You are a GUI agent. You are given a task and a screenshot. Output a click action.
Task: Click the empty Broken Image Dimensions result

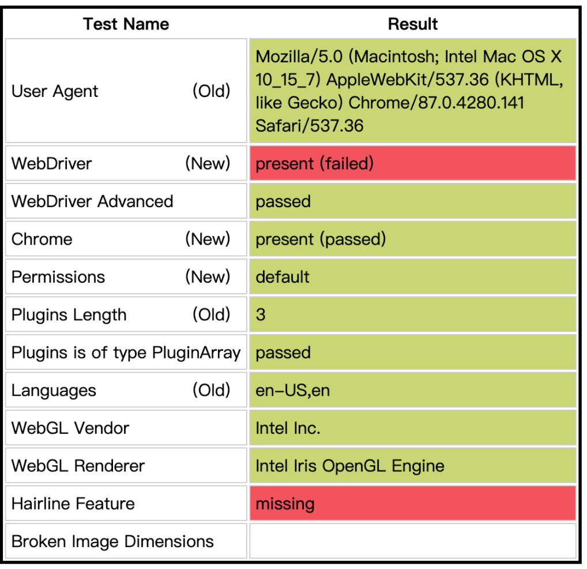412,541
